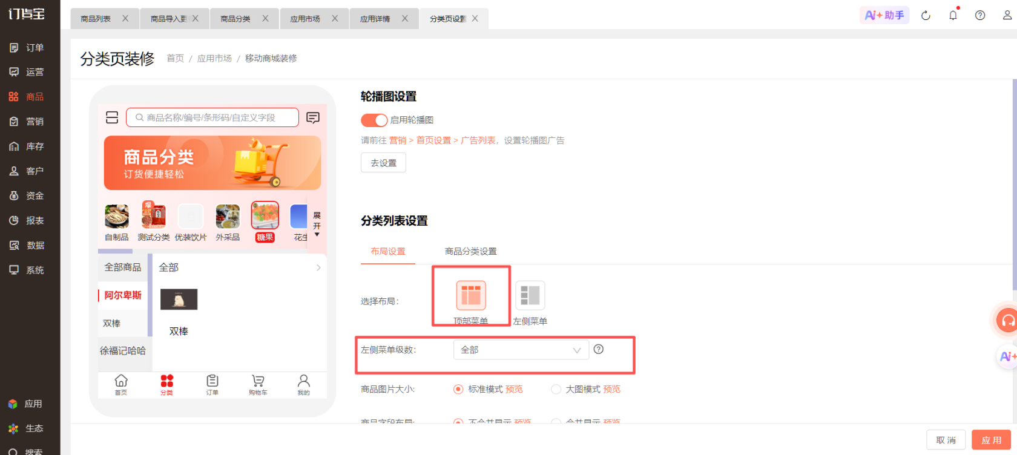Select the 标准模式 radio button
The width and height of the screenshot is (1017, 455).
[x=458, y=390]
